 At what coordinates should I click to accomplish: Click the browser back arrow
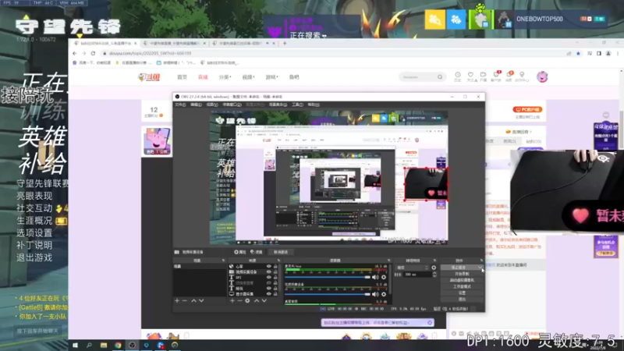pos(75,53)
